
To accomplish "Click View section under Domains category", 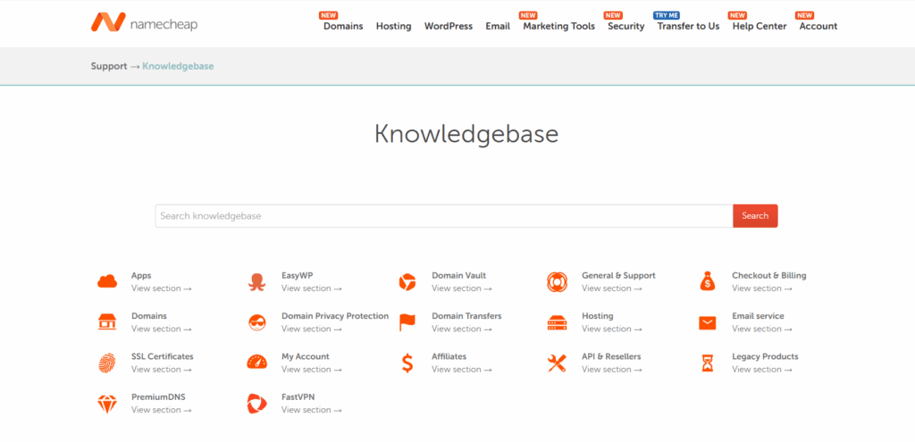I will click(x=162, y=329).
